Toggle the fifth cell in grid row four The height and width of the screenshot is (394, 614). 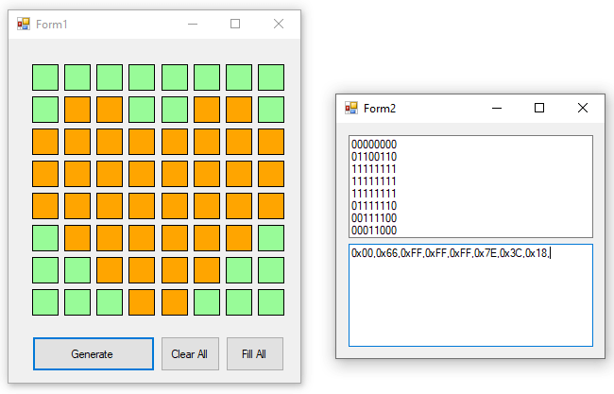tap(175, 174)
